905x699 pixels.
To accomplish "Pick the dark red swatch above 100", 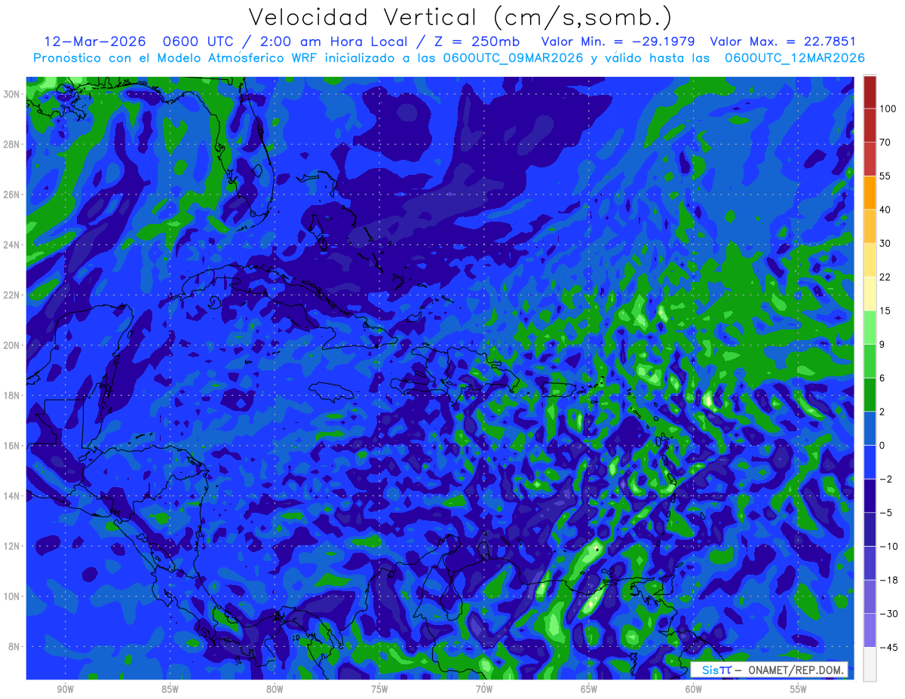I will click(x=870, y=92).
